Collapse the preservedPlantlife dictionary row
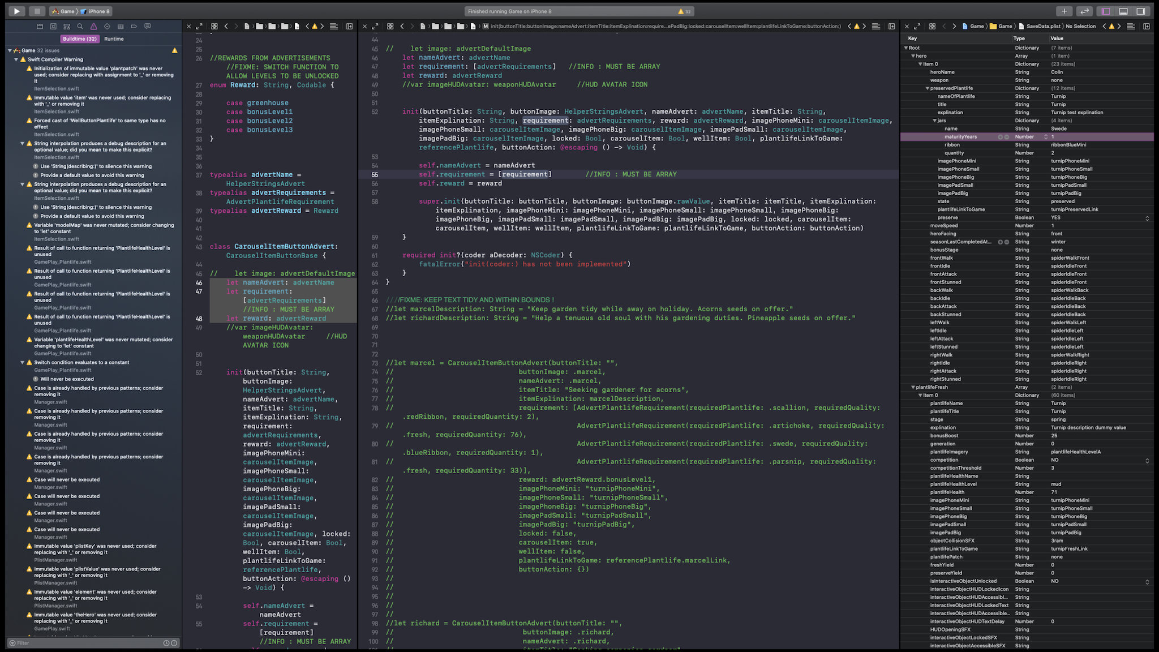1159x652 pixels. pyautogui.click(x=927, y=88)
